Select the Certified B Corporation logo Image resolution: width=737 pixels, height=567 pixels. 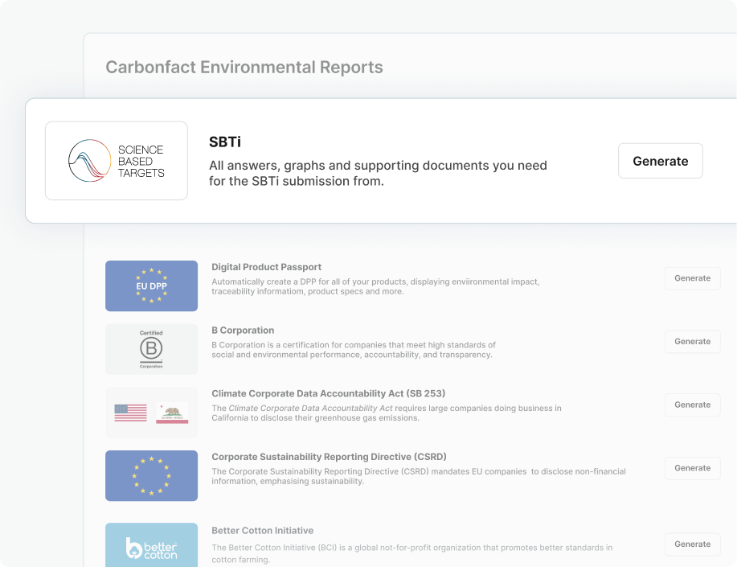coord(151,349)
